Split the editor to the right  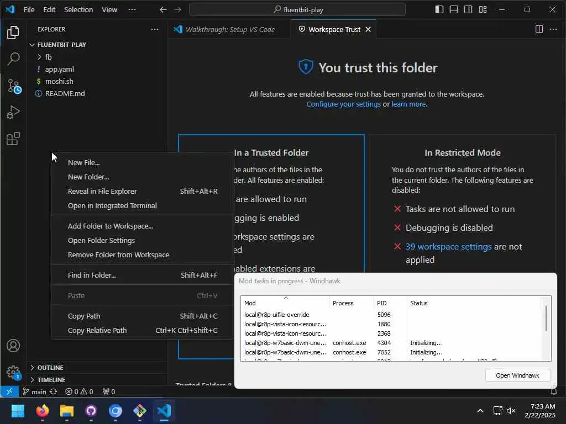tap(539, 29)
